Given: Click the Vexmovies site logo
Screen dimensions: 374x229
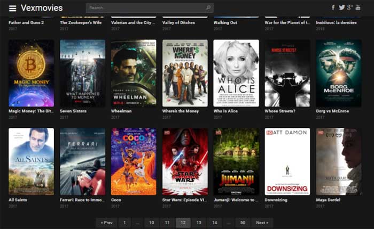Looking at the screenshot, I should pos(42,8).
